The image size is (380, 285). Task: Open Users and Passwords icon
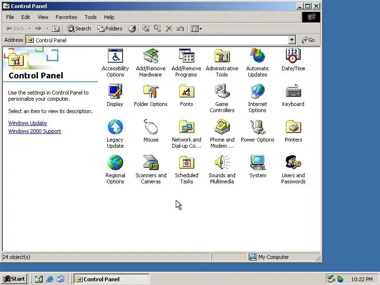click(x=293, y=170)
